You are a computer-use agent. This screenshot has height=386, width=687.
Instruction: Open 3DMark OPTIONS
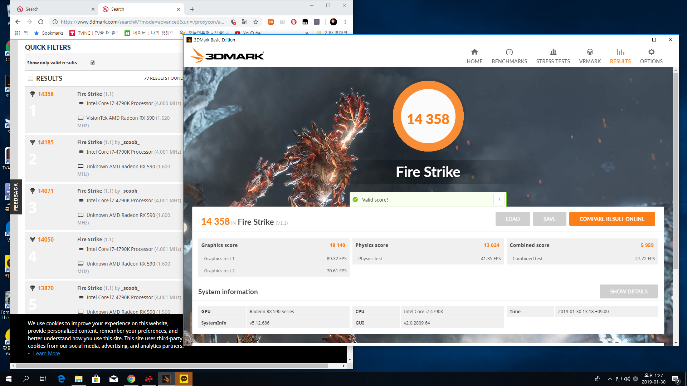tap(651, 56)
